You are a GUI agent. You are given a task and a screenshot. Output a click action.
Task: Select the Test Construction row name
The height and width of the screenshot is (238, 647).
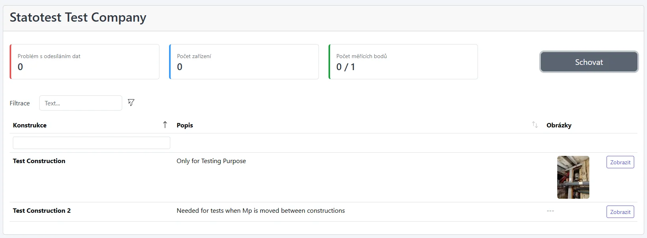(x=39, y=161)
